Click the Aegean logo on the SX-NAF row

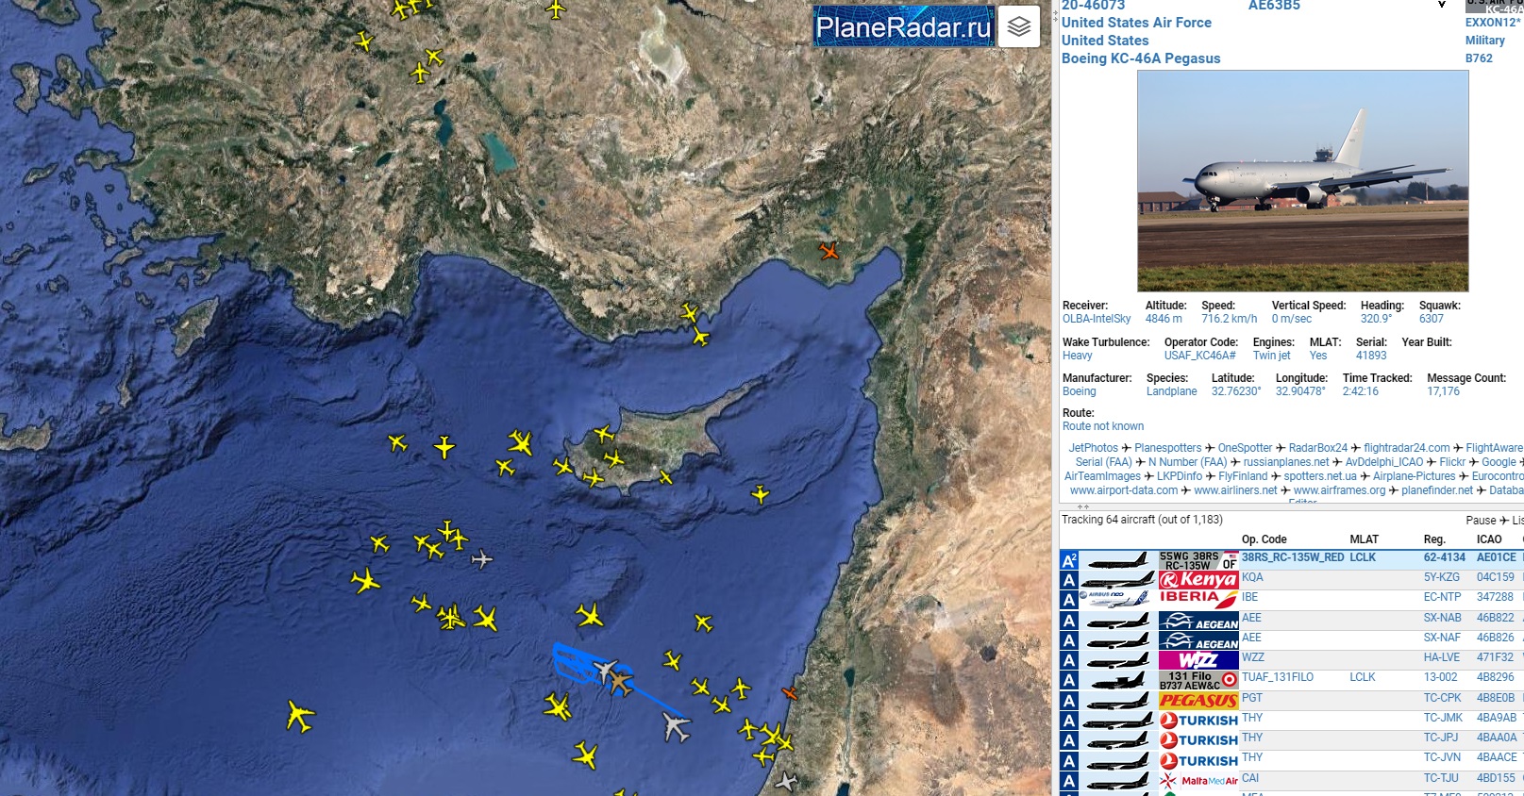[1197, 639]
